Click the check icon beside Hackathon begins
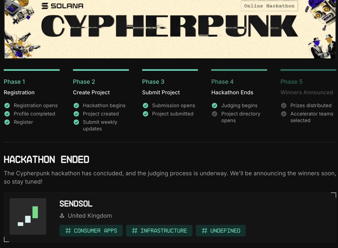The width and height of the screenshot is (338, 248). [x=76, y=106]
